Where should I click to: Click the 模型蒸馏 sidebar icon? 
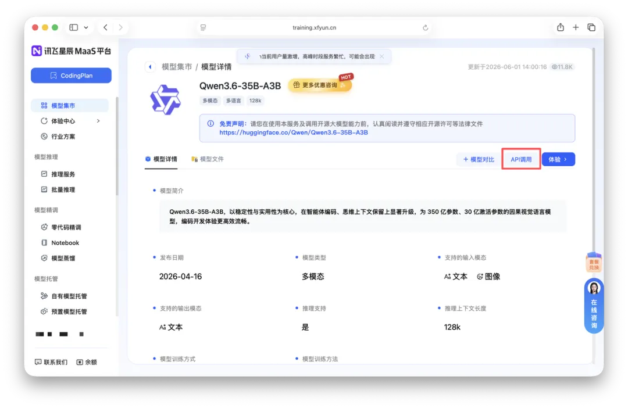[44, 258]
